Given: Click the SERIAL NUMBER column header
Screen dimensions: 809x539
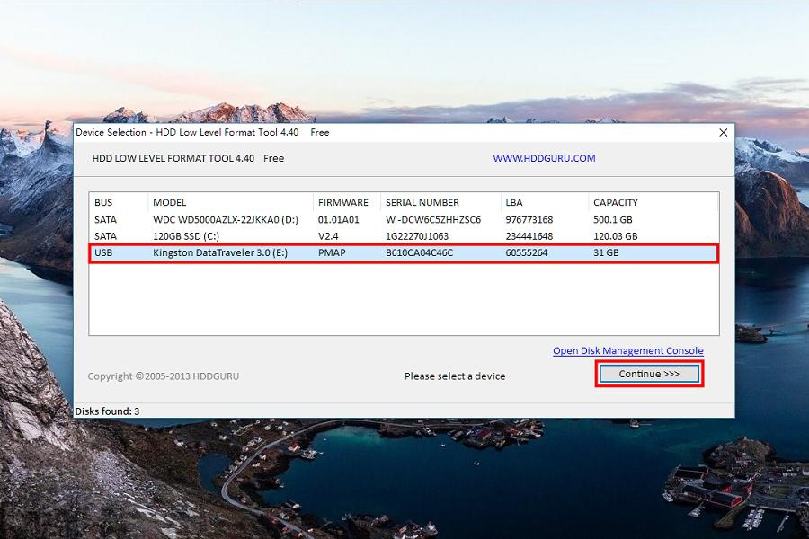Looking at the screenshot, I should click(x=440, y=202).
